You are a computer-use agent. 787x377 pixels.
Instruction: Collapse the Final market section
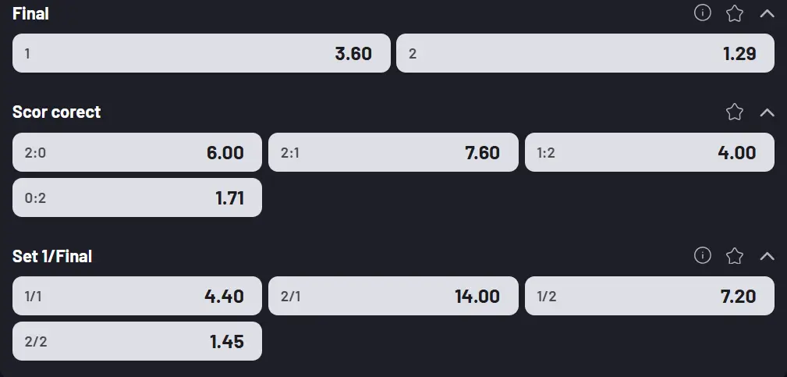click(x=768, y=13)
